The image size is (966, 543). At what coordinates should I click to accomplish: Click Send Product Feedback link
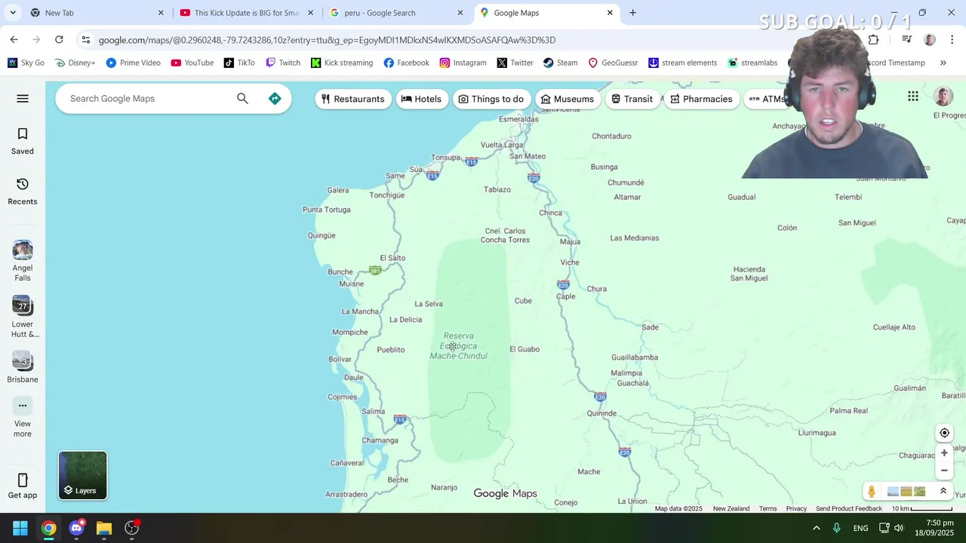coord(849,508)
